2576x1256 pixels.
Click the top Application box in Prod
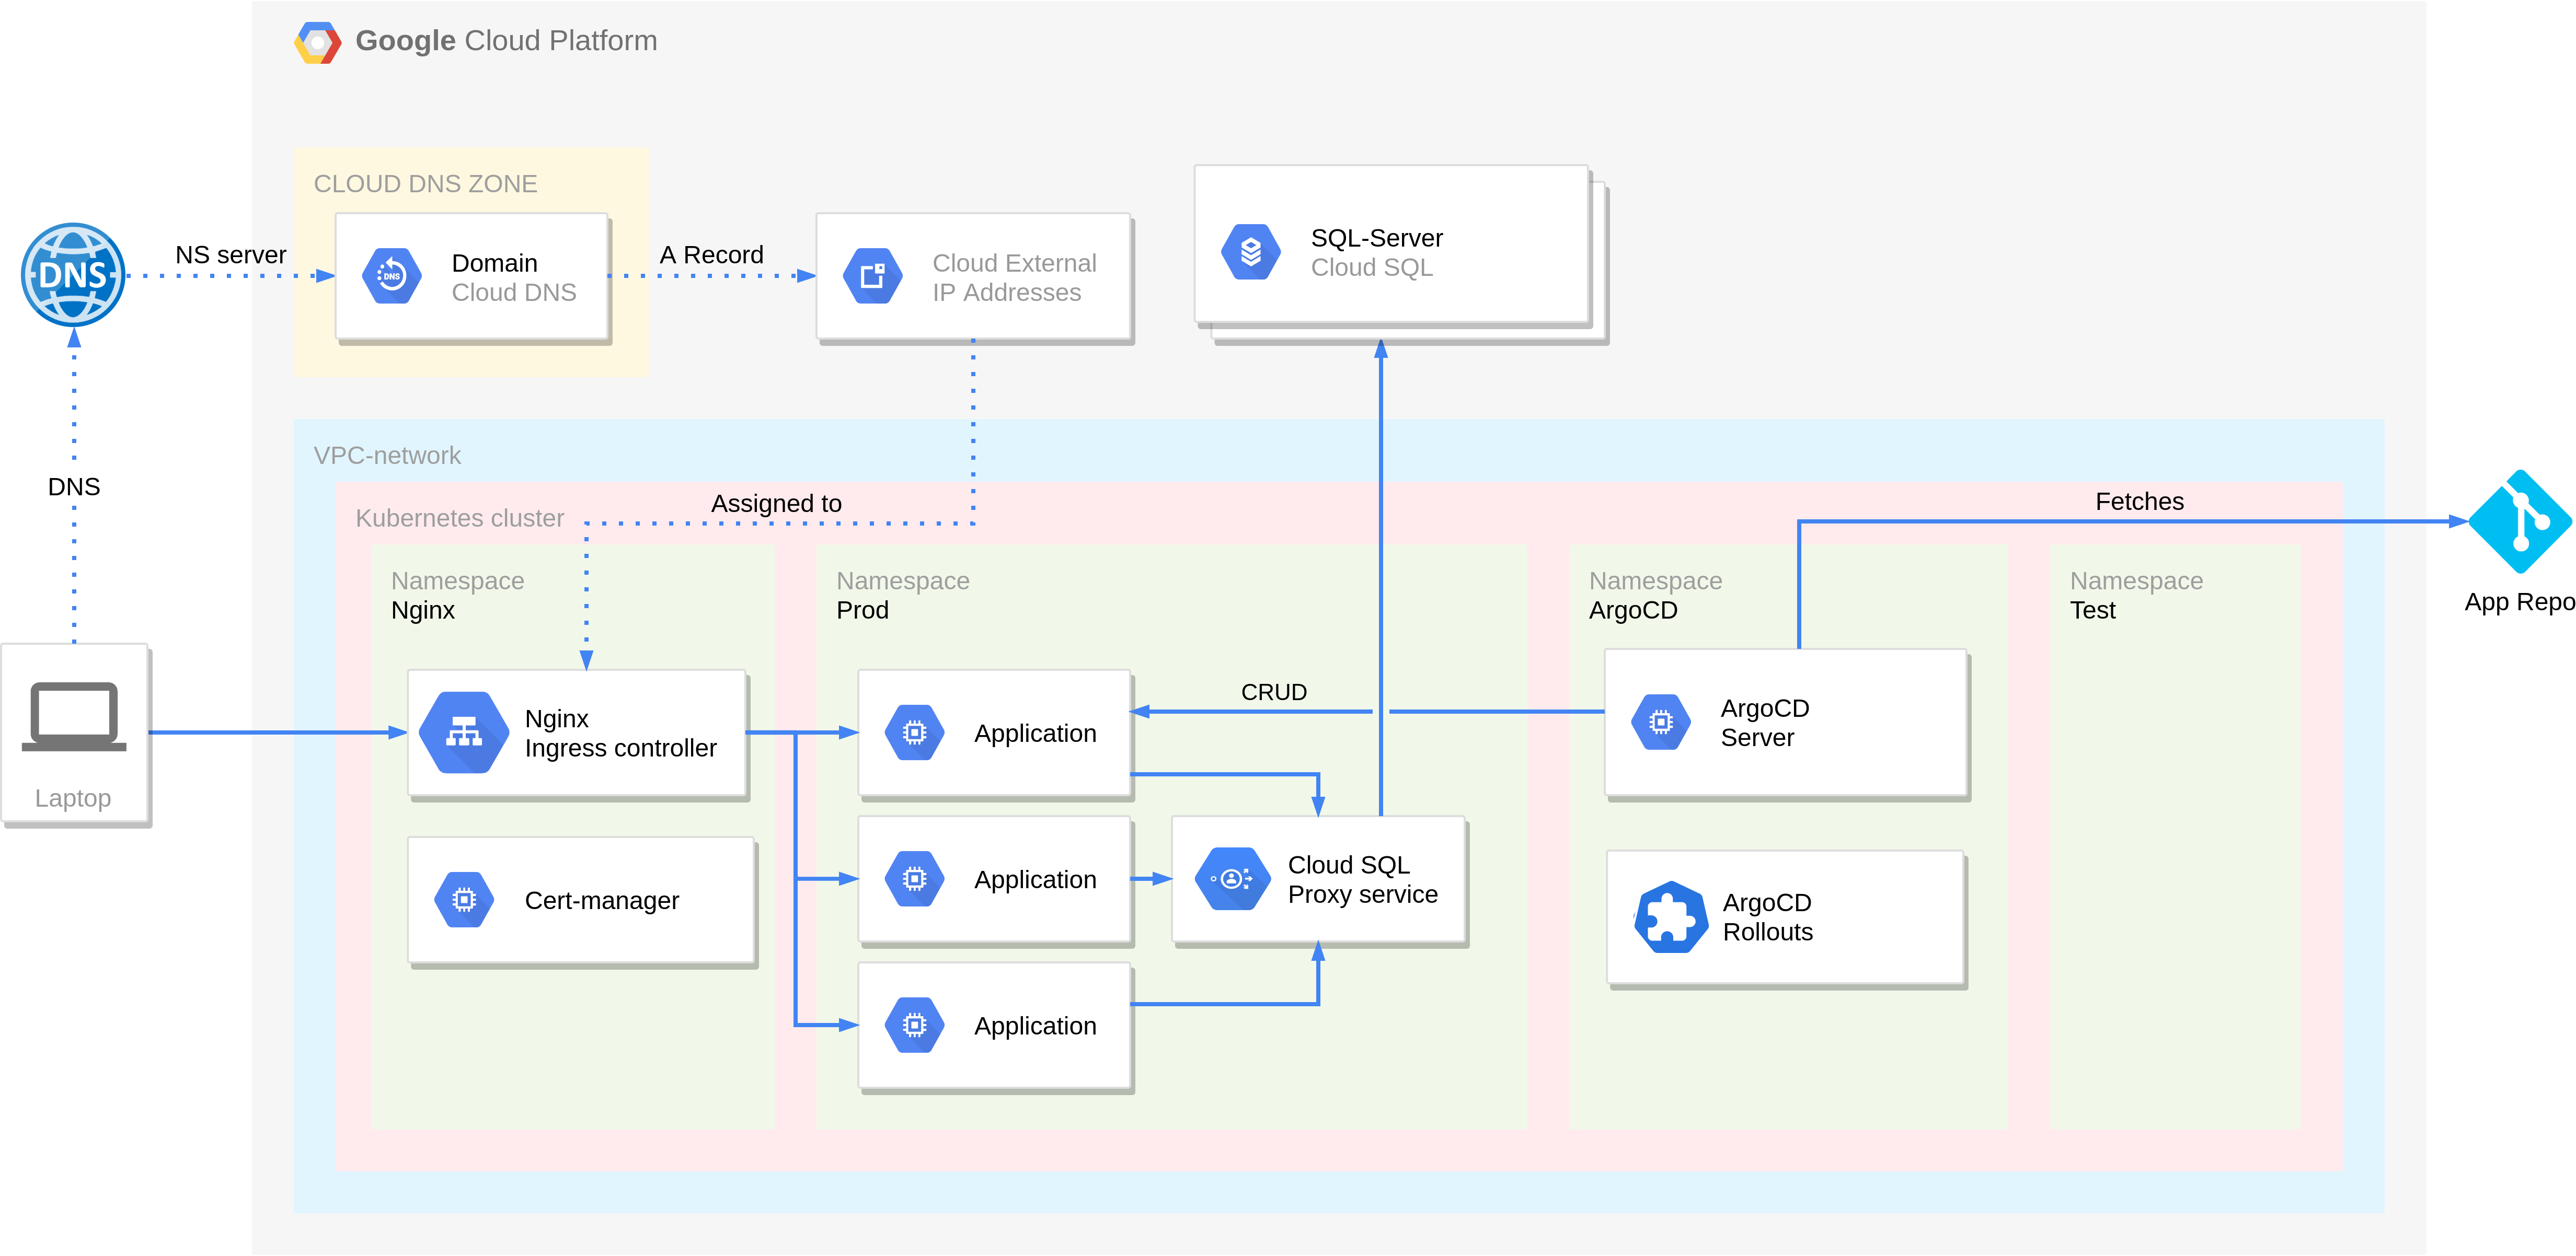(994, 732)
